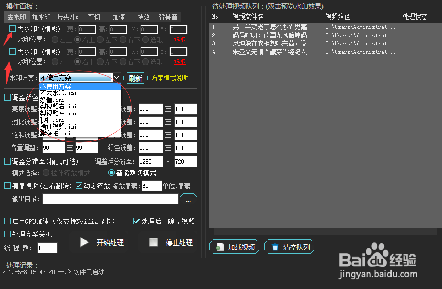The width and height of the screenshot is (442, 289).
Task: Click the 清空队列 button
Action: [x=289, y=247]
